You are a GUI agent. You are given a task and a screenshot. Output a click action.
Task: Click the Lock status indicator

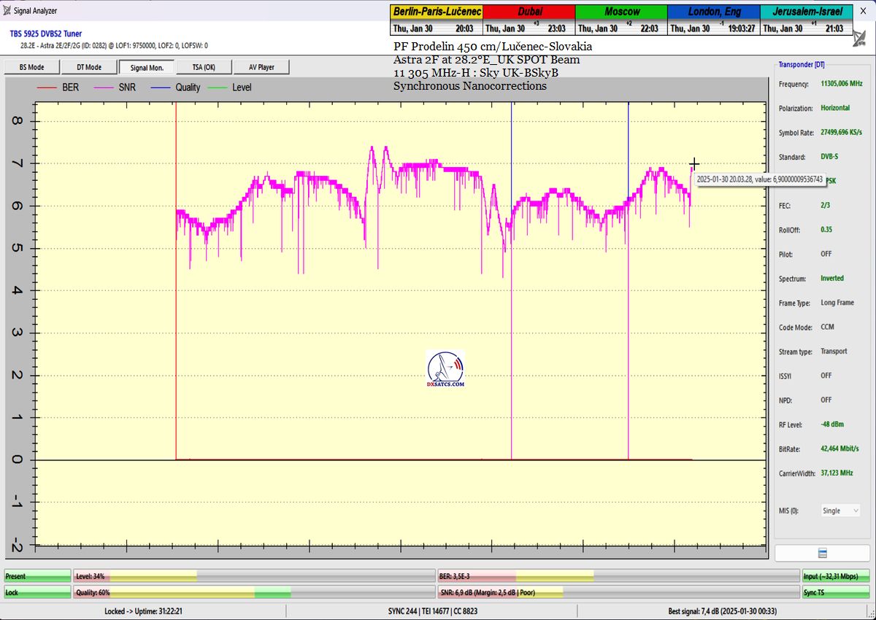coord(37,592)
